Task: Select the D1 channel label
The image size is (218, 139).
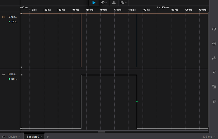Action: point(3,17)
